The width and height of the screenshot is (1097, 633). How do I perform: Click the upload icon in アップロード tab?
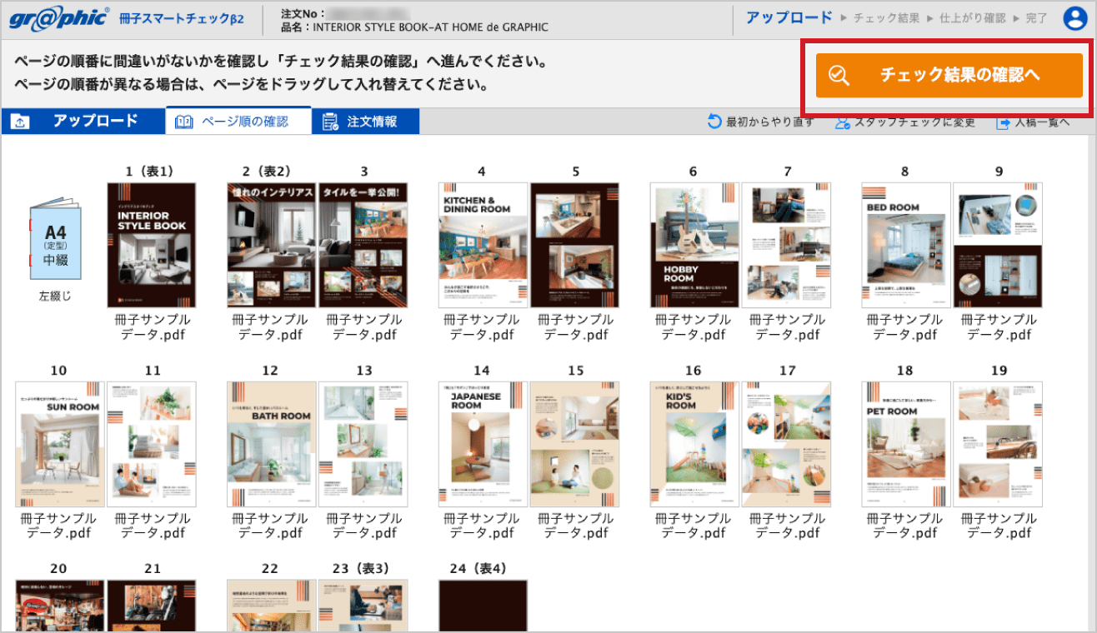pyautogui.click(x=20, y=122)
